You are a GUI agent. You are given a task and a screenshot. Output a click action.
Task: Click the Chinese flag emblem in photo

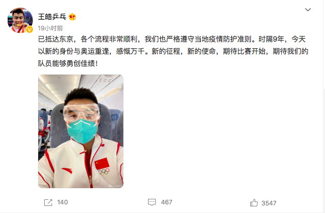coord(102,164)
